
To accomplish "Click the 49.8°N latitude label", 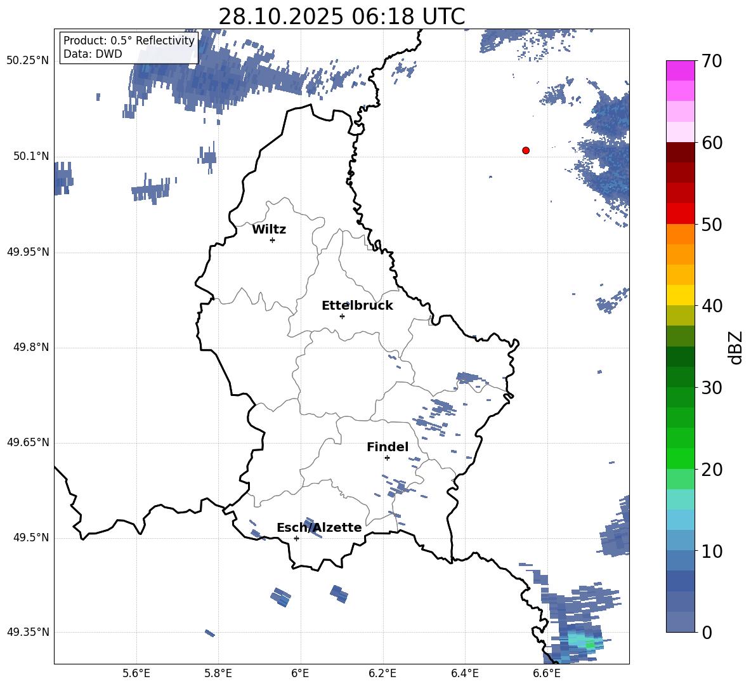I will click(x=31, y=347).
